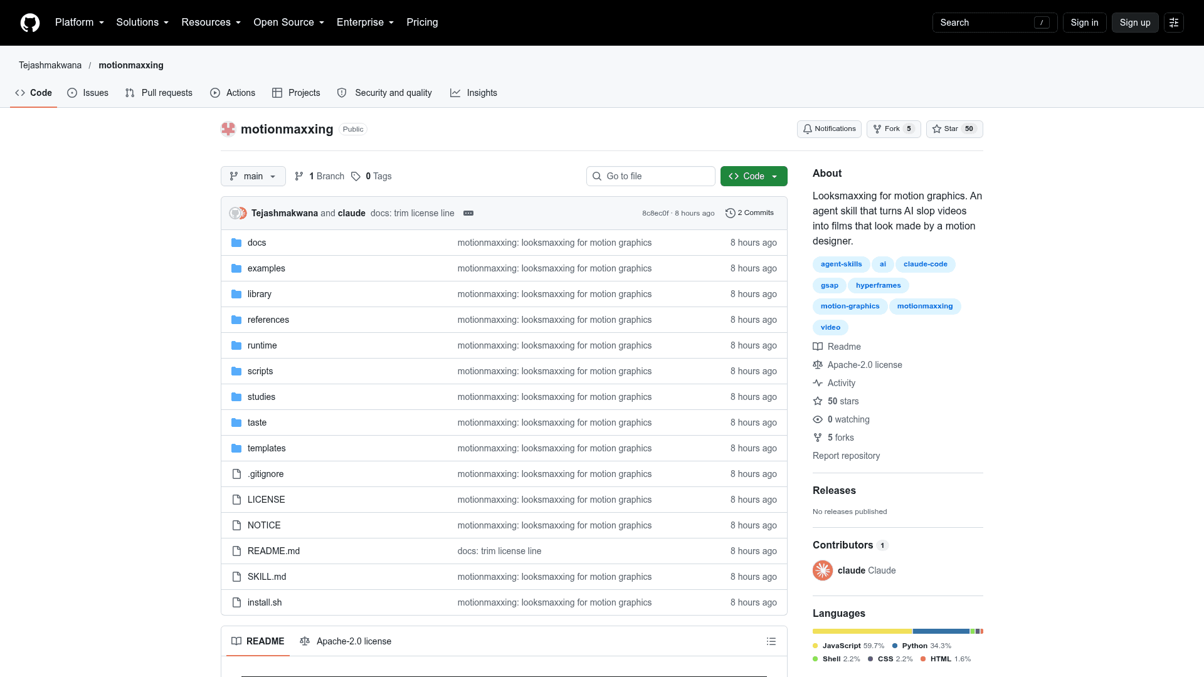This screenshot has width=1204, height=677.
Task: Click the JavaScript segment in language bar
Action: pyautogui.click(x=862, y=631)
